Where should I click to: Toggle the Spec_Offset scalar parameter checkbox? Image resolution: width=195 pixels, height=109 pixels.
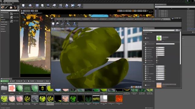pos(146,78)
